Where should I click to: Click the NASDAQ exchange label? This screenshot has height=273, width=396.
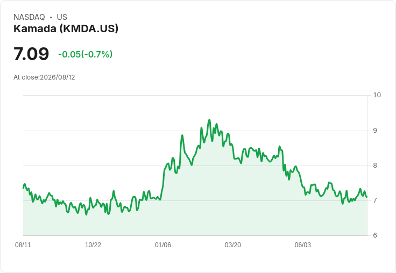coord(29,17)
